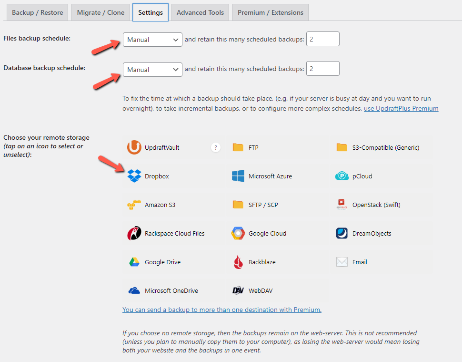
Task: Click the 'OpenStack (Swift)' storage label
Action: click(376, 205)
